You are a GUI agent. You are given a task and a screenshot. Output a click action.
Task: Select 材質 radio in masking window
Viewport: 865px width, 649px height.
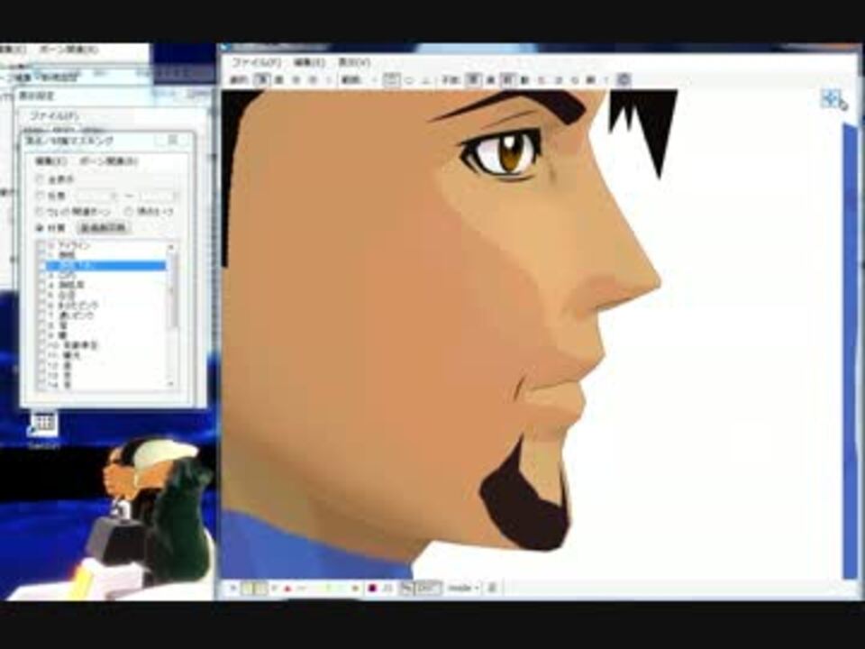40,228
